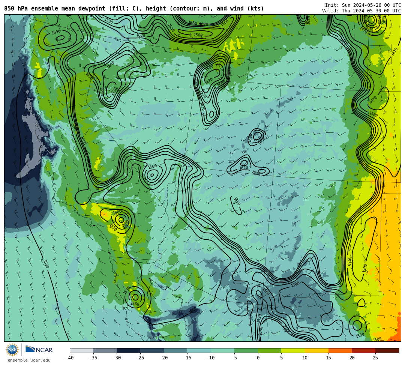Pick the dark blue swatch for -25 to -20
The height and width of the screenshot is (365, 405).
coord(152,350)
